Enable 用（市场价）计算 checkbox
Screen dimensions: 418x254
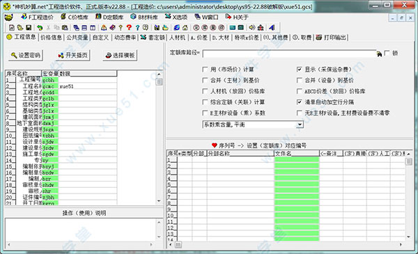205,70
